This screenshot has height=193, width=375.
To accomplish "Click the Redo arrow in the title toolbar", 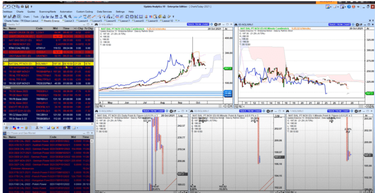I will [x=13, y=6].
